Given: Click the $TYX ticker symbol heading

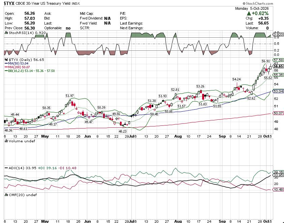Looking at the screenshot, I should point(9,3).
